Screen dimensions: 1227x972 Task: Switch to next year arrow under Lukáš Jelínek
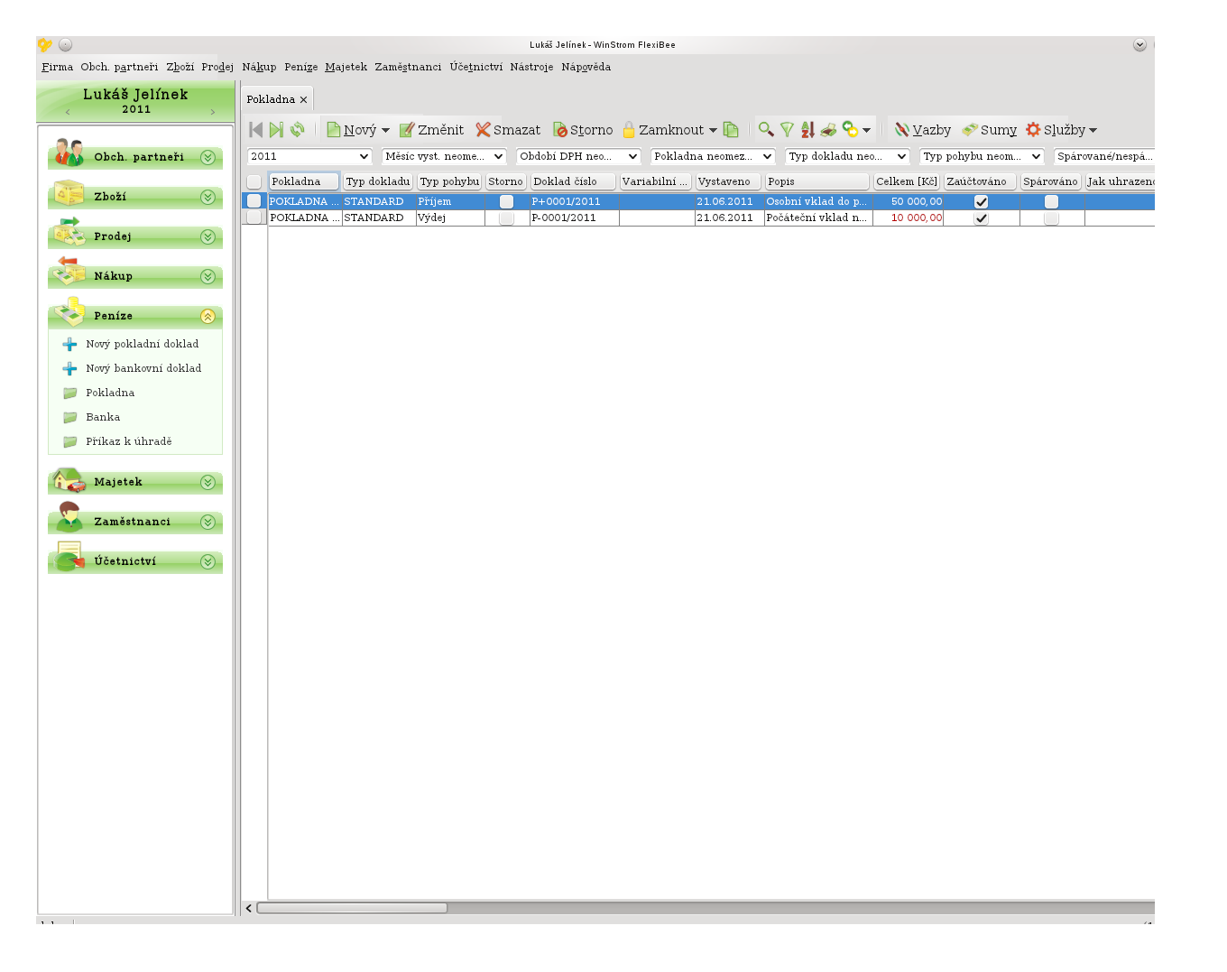point(213,112)
